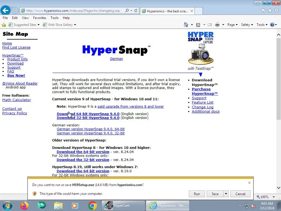
Task: Click the Buy Now! link in site map
Action: click(16, 75)
